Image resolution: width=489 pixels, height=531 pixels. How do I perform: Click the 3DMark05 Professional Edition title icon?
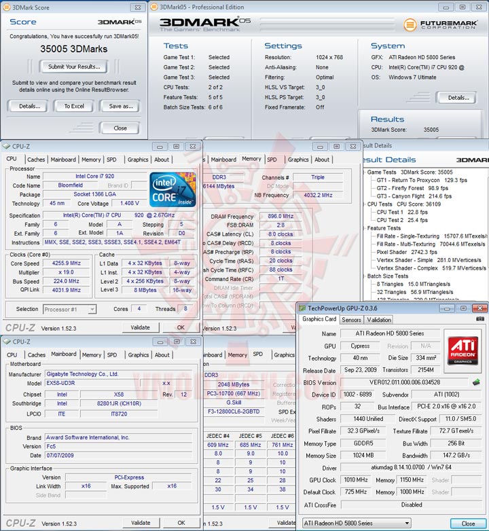[x=154, y=7]
